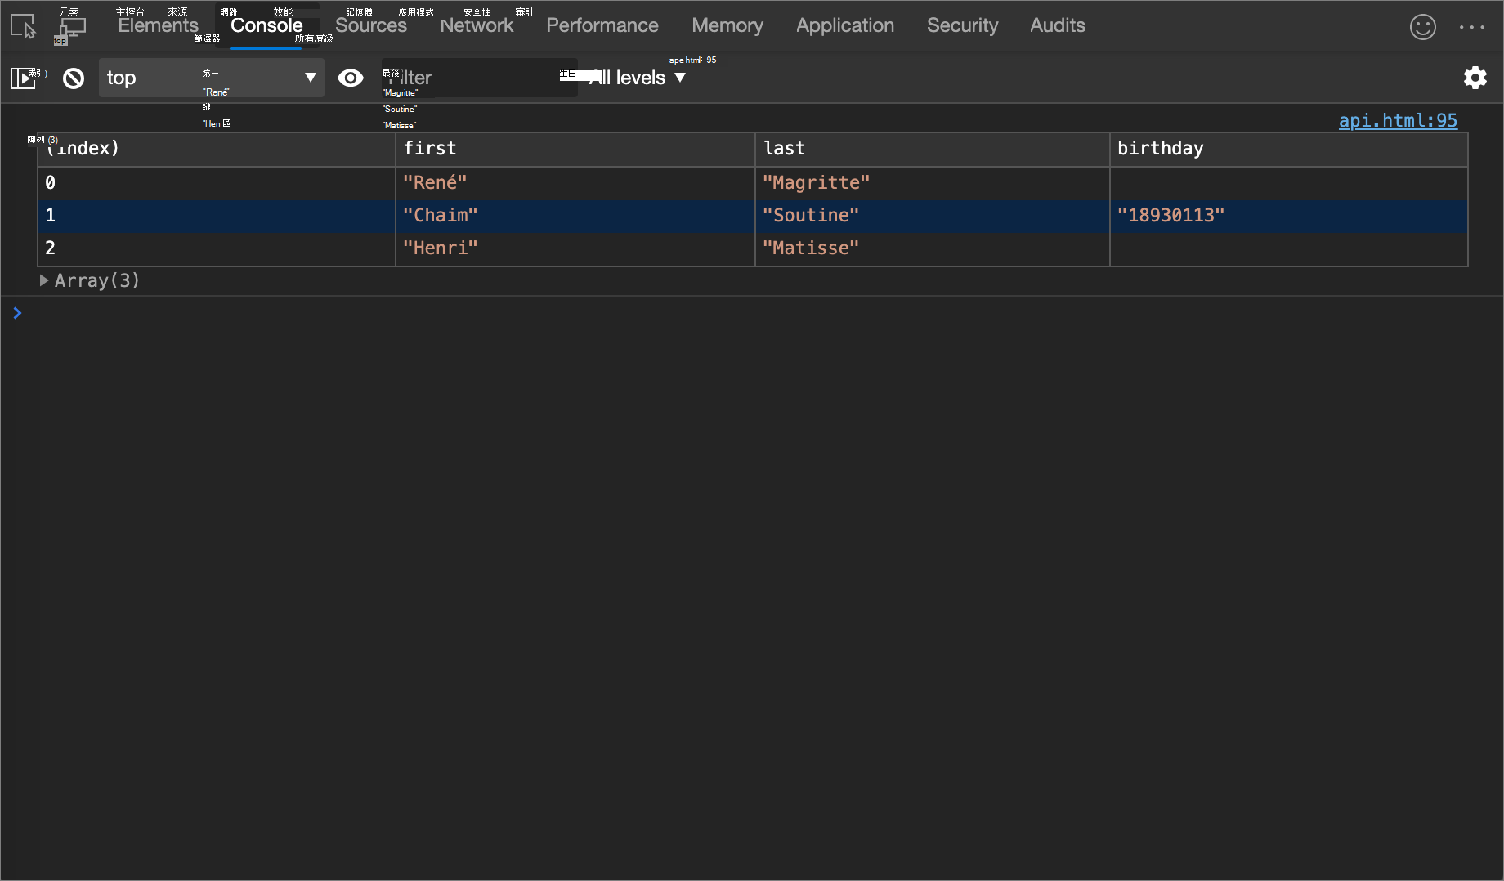
Task: Select the "Soutine" cell
Action: pos(933,216)
